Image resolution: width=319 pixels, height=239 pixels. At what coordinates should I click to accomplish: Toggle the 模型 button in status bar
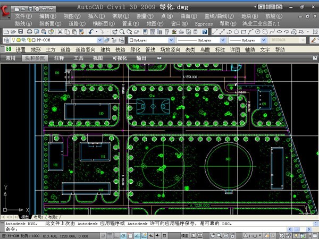[x=185, y=235]
